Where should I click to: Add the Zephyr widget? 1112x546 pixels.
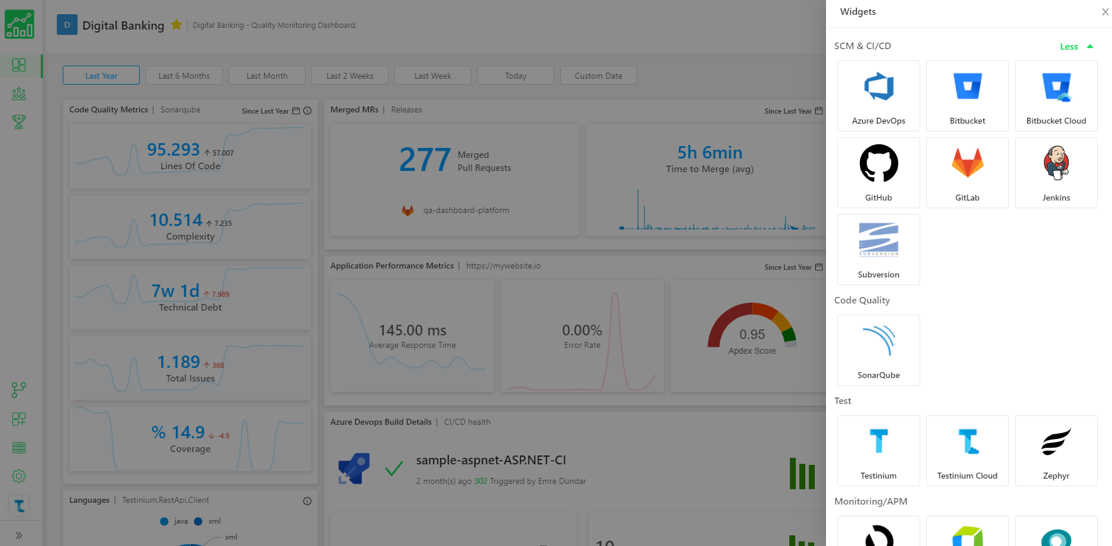point(1056,451)
